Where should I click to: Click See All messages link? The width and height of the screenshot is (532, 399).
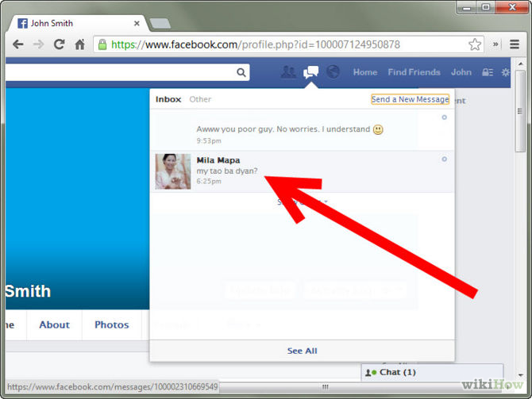tap(302, 351)
